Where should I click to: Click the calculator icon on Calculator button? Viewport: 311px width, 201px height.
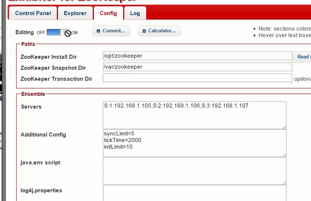144,31
